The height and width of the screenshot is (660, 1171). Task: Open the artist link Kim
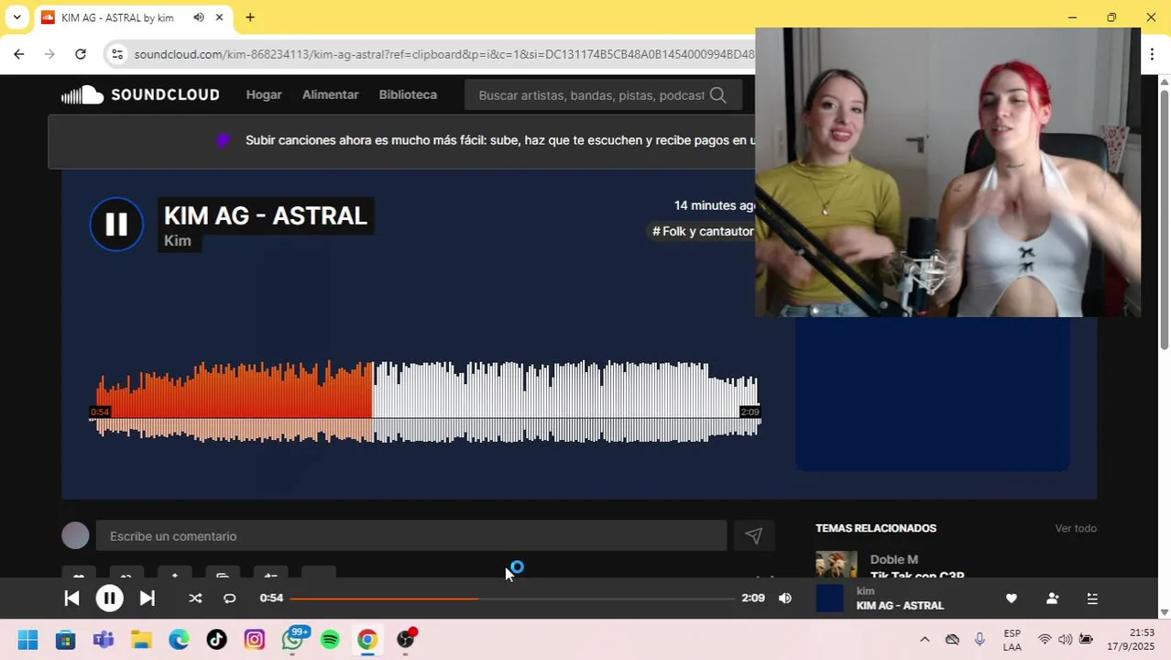178,241
